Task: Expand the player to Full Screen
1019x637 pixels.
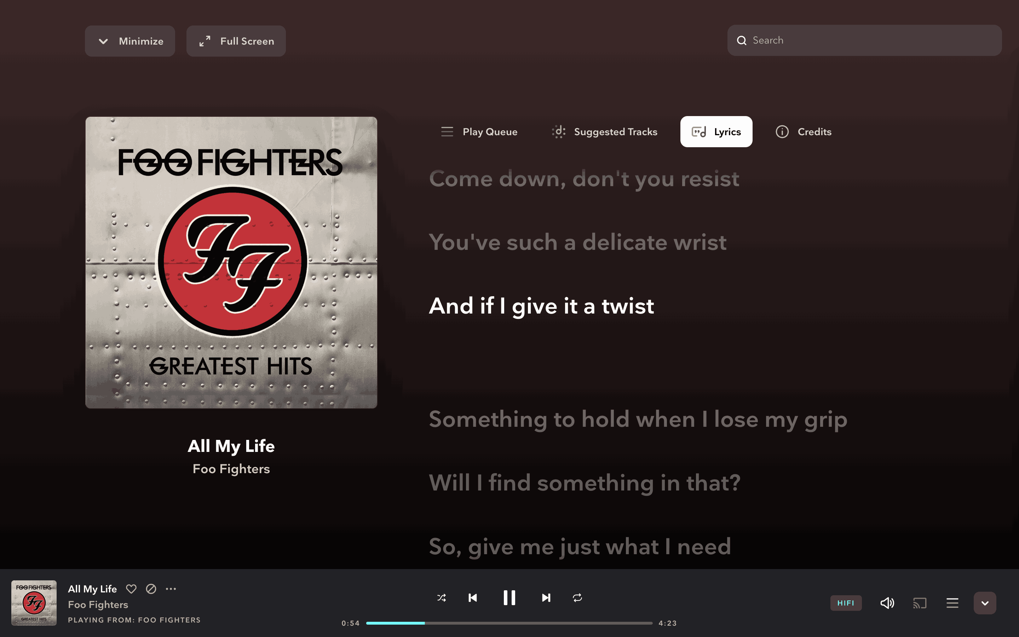Action: [x=236, y=41]
